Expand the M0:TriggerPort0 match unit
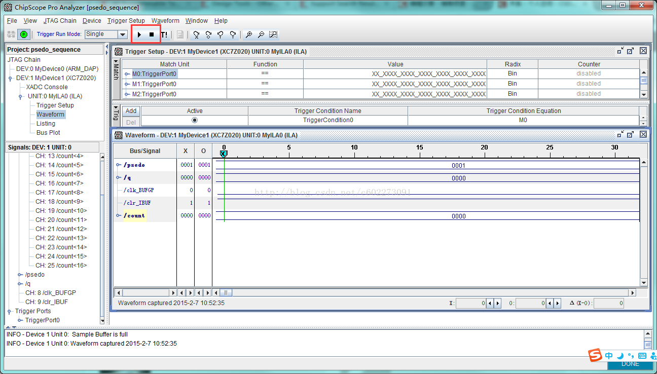657x374 pixels. pyautogui.click(x=128, y=74)
